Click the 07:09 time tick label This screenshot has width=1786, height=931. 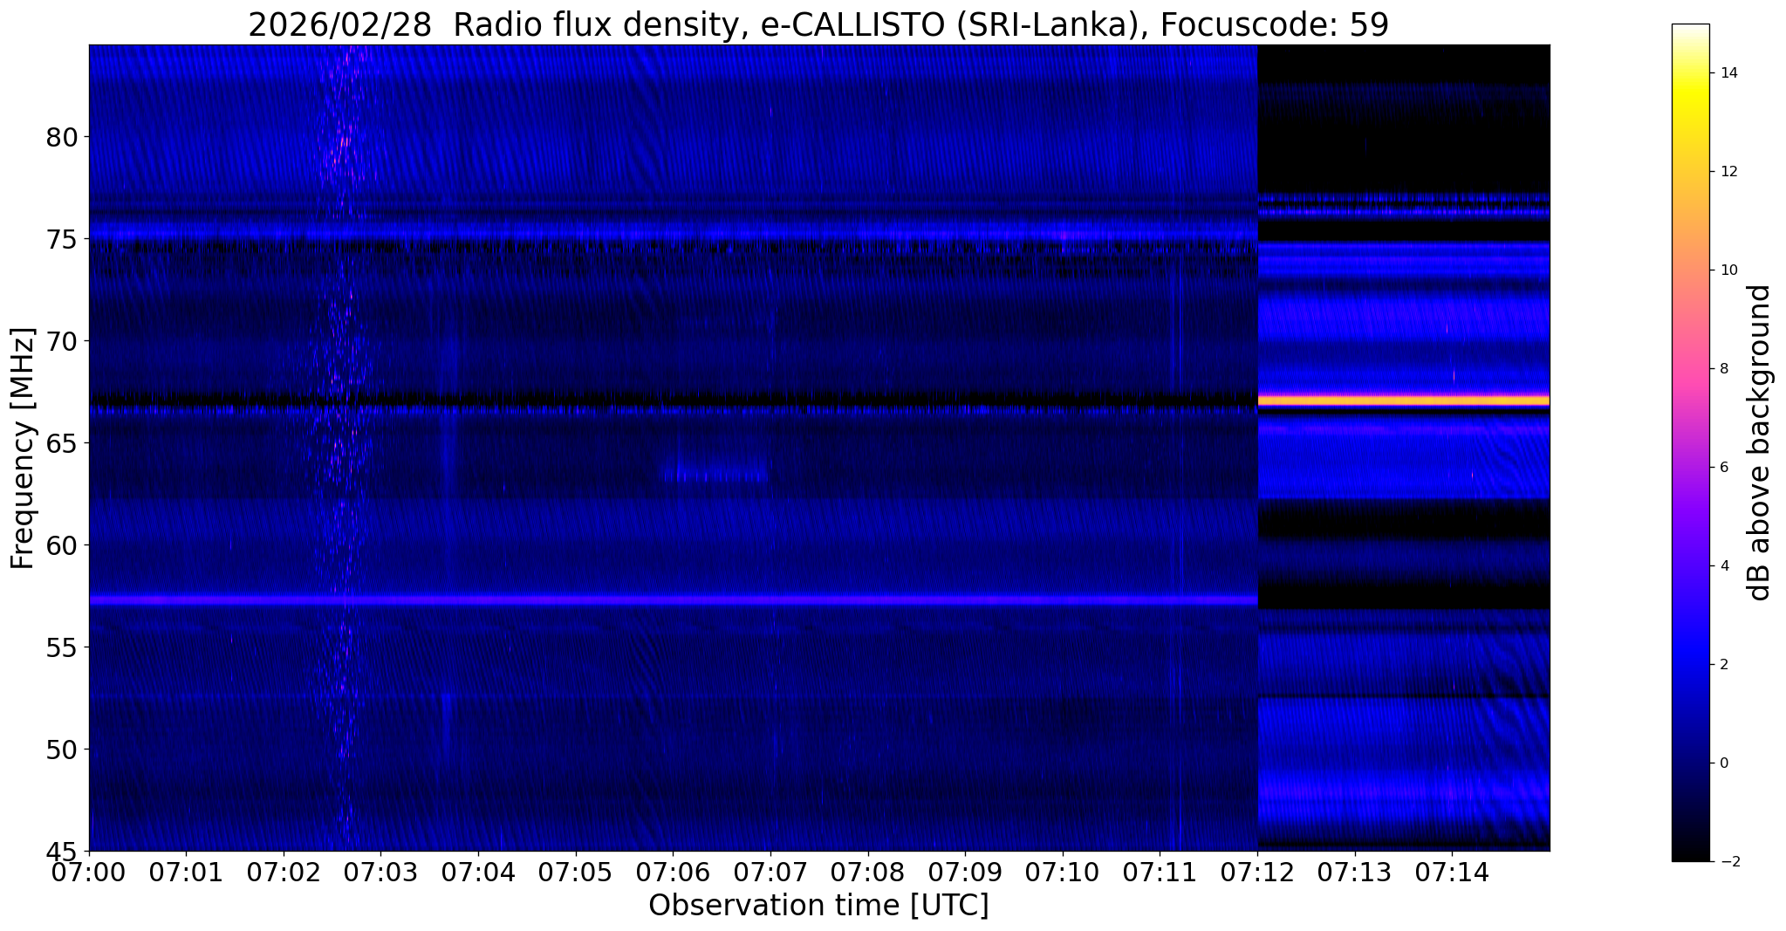pos(965,872)
